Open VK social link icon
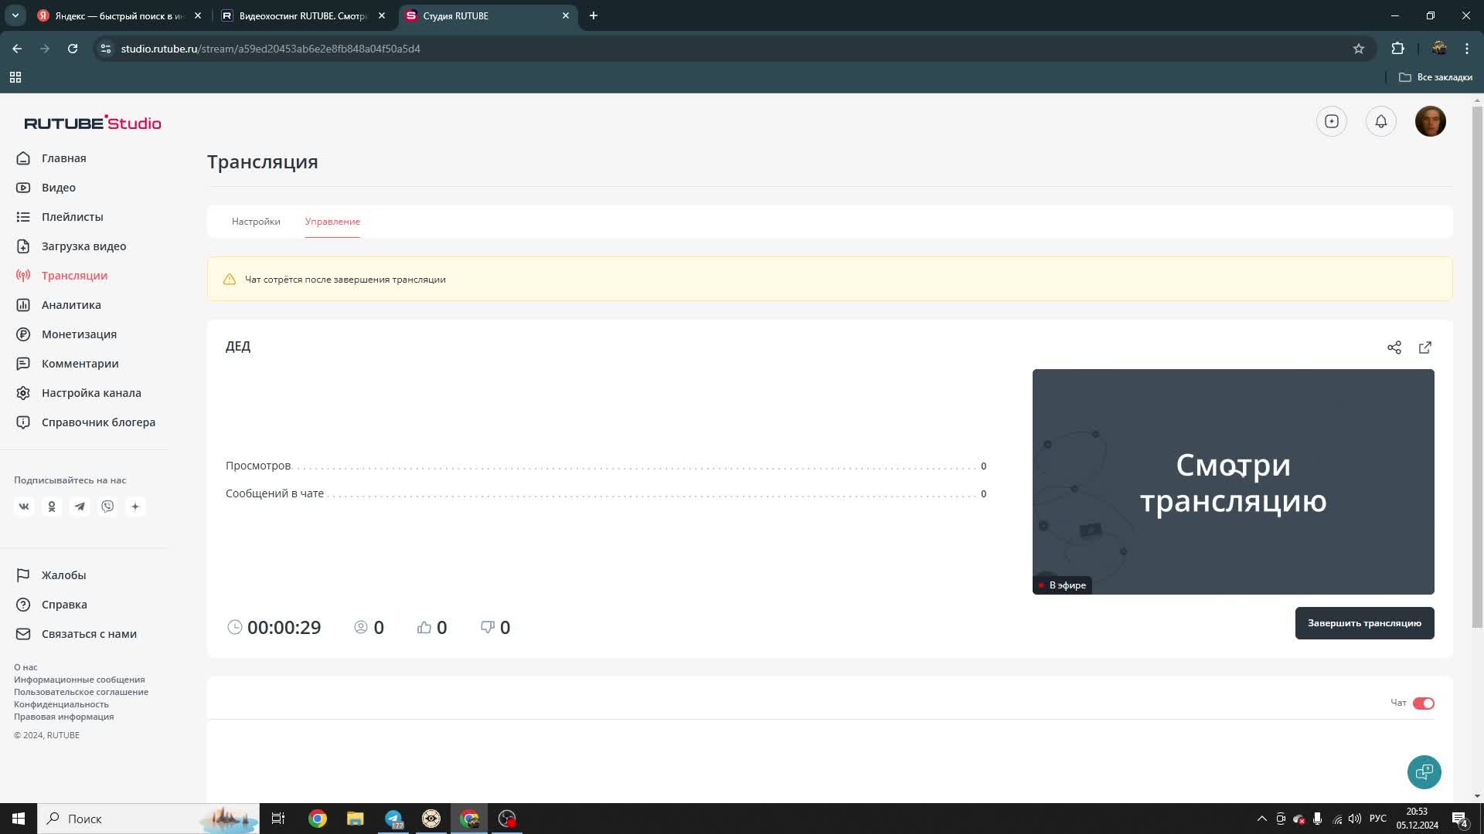This screenshot has width=1484, height=834. coord(24,507)
